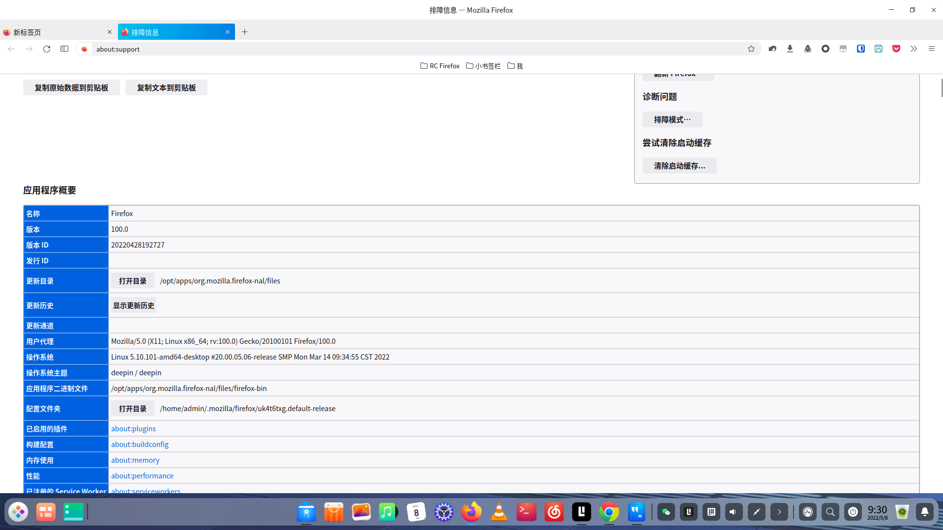Click the page vertical scrollbar thumb

942,87
